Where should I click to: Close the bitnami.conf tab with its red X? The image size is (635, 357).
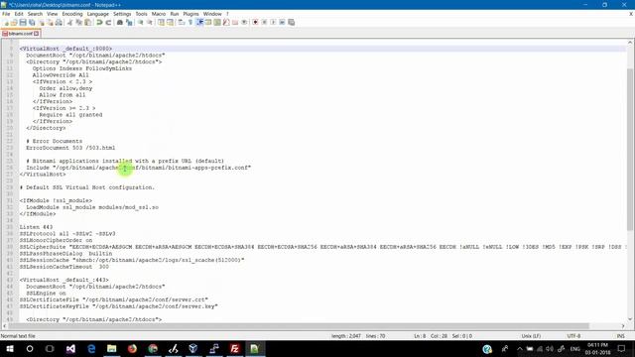pos(37,34)
